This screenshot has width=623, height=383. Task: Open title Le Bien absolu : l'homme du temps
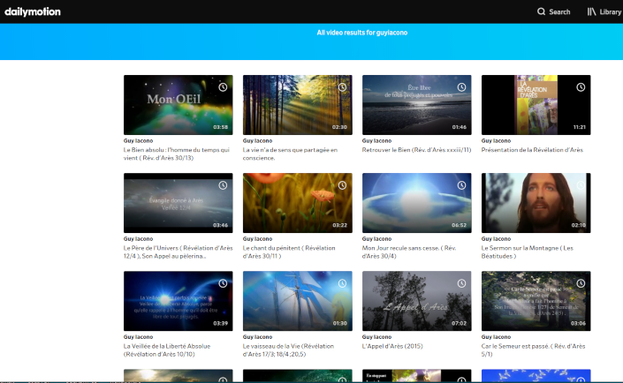click(x=177, y=154)
